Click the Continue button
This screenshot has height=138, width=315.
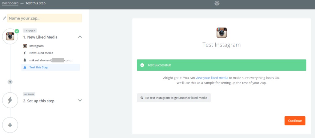click(x=295, y=121)
